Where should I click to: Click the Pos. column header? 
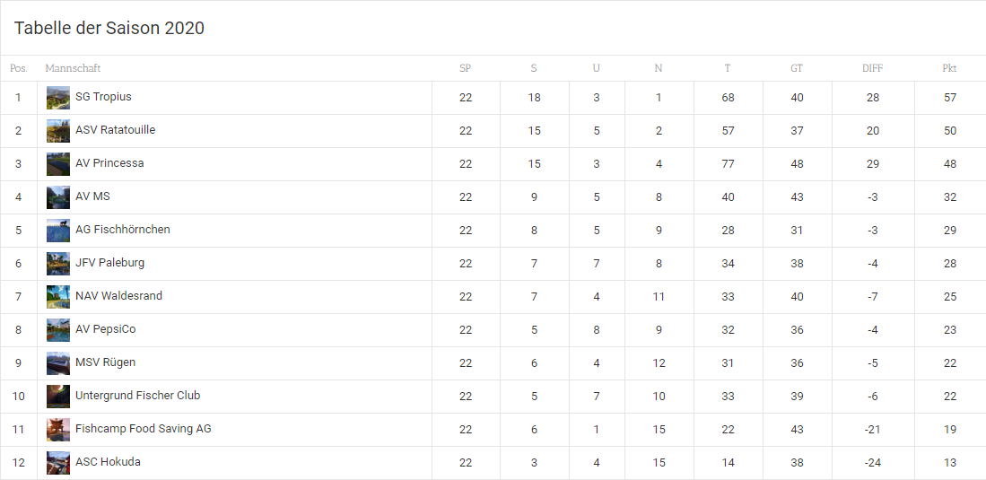[x=19, y=68]
